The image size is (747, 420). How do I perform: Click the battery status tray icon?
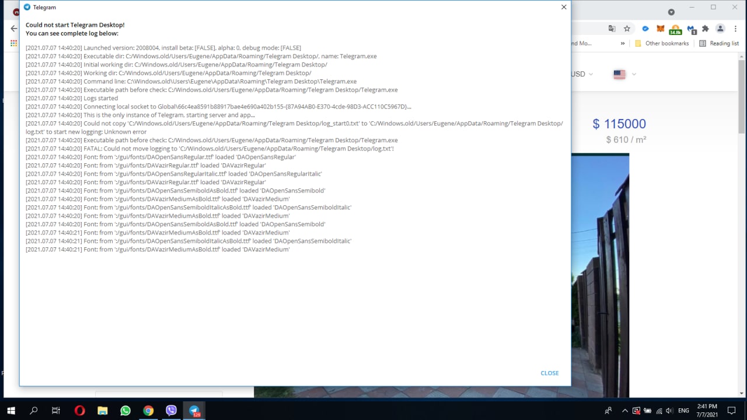[647, 411]
